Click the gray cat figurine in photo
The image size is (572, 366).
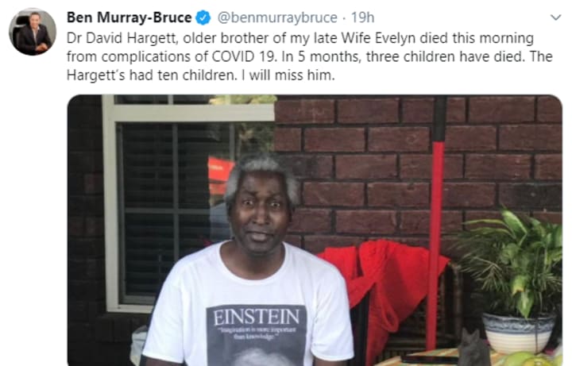coord(473,349)
